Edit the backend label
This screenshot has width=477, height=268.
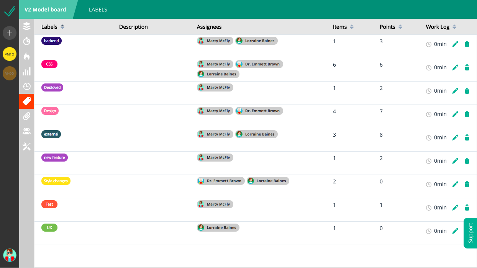point(455,44)
